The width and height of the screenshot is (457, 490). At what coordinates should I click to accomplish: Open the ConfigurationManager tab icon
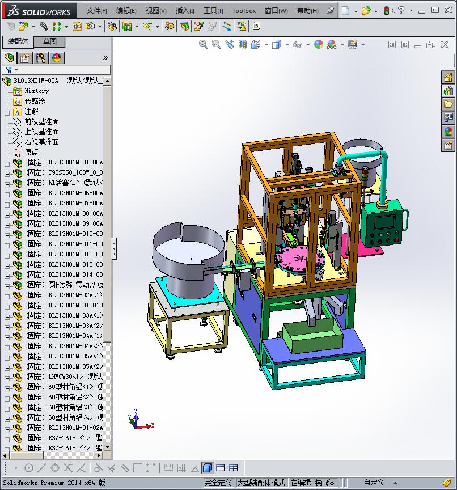41,58
